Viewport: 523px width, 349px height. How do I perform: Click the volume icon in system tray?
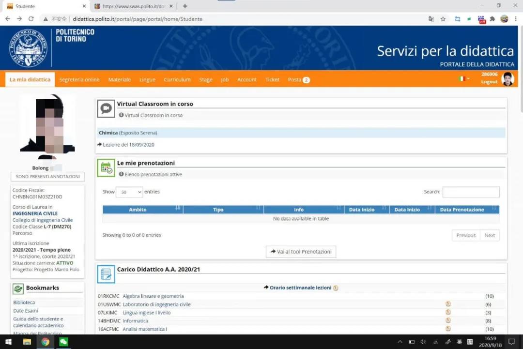(x=423, y=342)
